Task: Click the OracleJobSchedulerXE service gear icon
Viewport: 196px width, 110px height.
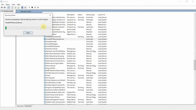Action: pyautogui.click(x=45, y=37)
